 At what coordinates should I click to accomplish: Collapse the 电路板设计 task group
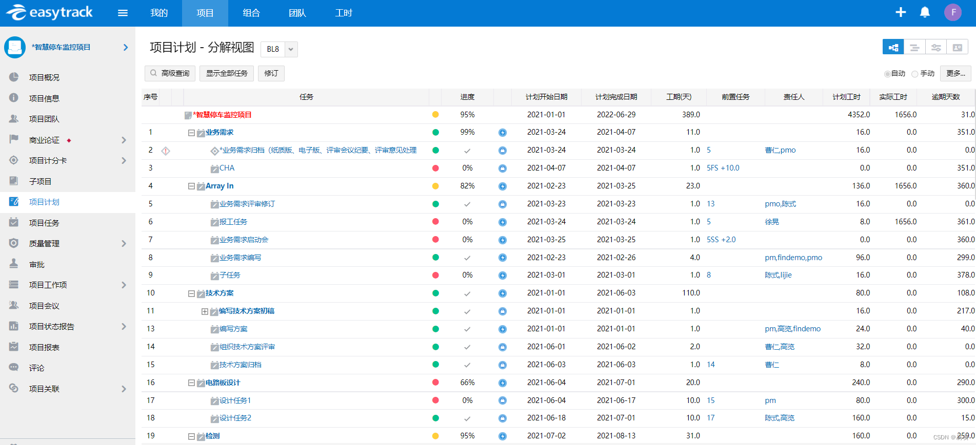191,383
